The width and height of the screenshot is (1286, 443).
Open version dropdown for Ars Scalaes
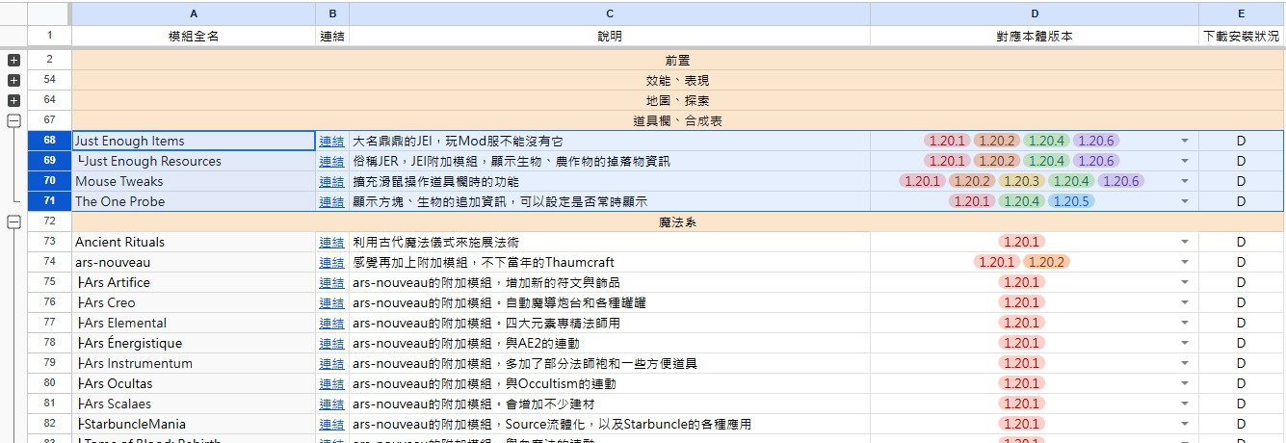pos(1185,404)
